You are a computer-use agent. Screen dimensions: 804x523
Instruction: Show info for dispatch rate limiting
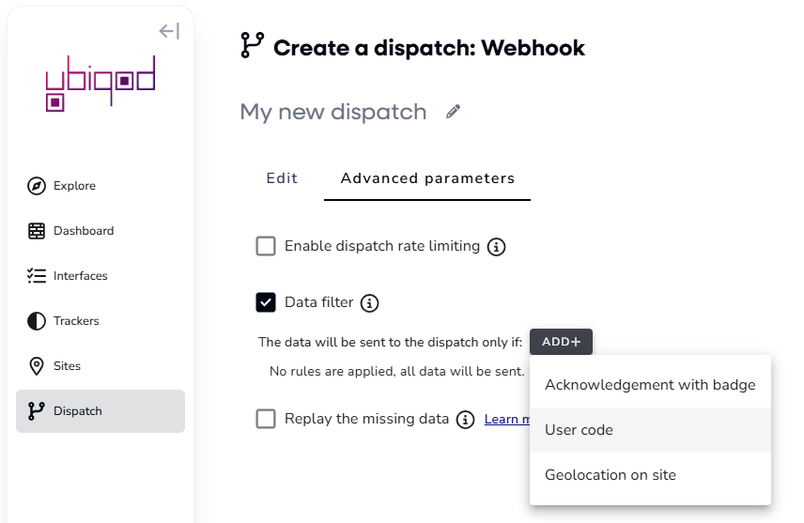[496, 247]
